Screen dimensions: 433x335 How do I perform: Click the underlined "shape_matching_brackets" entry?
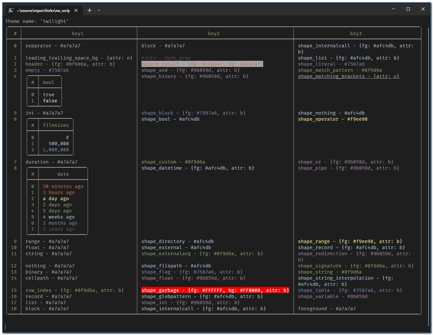click(x=349, y=76)
